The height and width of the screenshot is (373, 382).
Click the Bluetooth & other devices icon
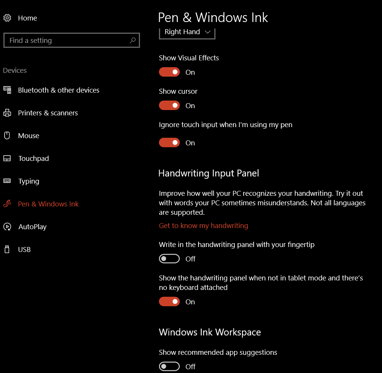pos(7,90)
